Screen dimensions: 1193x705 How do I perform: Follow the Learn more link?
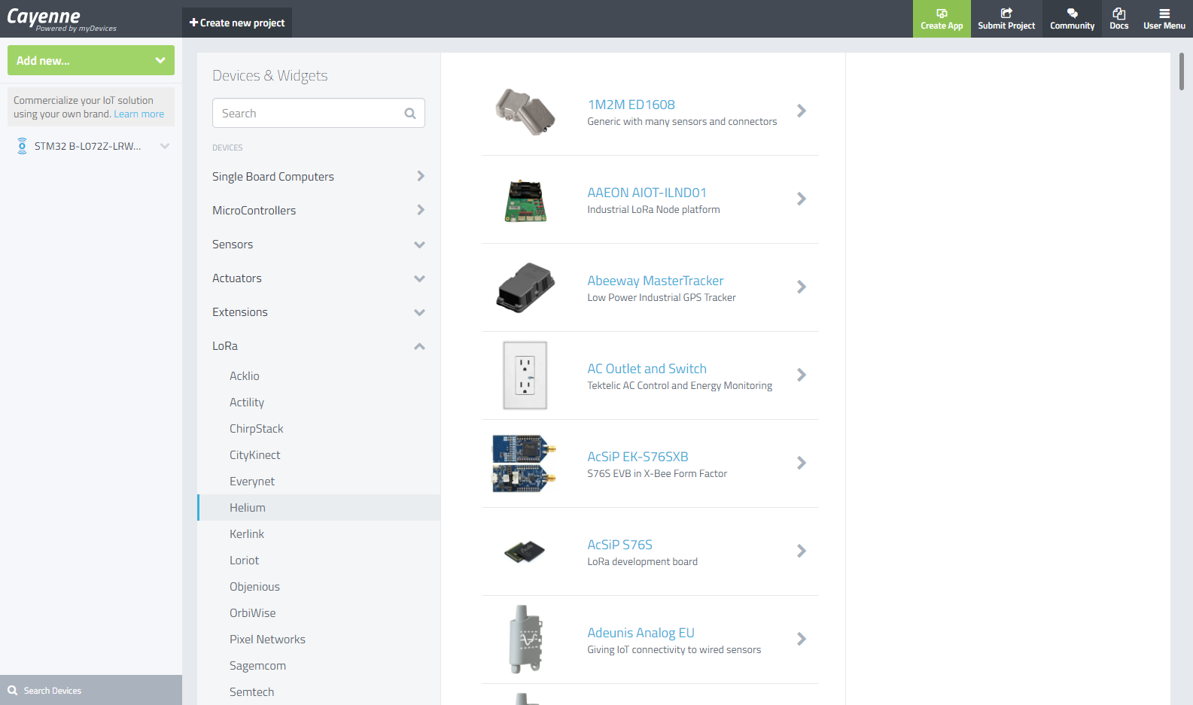[139, 114]
